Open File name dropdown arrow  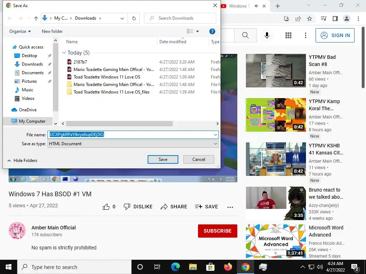tap(215, 135)
